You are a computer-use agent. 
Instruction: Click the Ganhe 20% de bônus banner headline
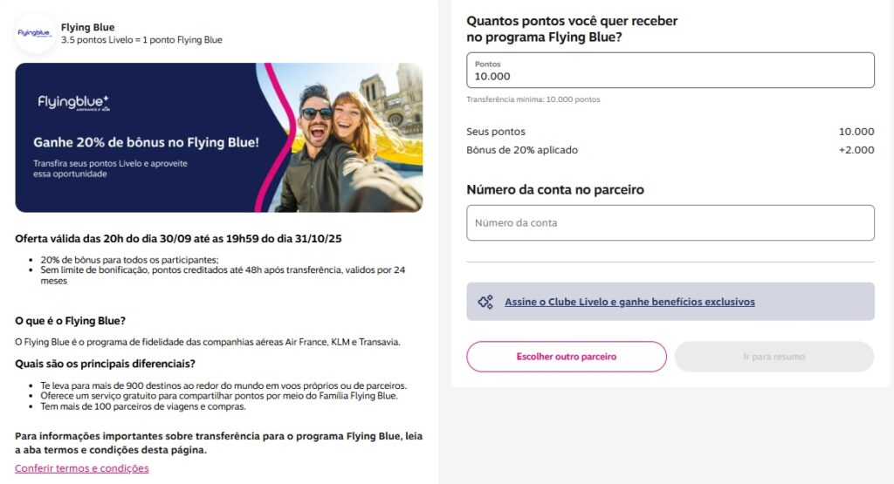point(146,142)
